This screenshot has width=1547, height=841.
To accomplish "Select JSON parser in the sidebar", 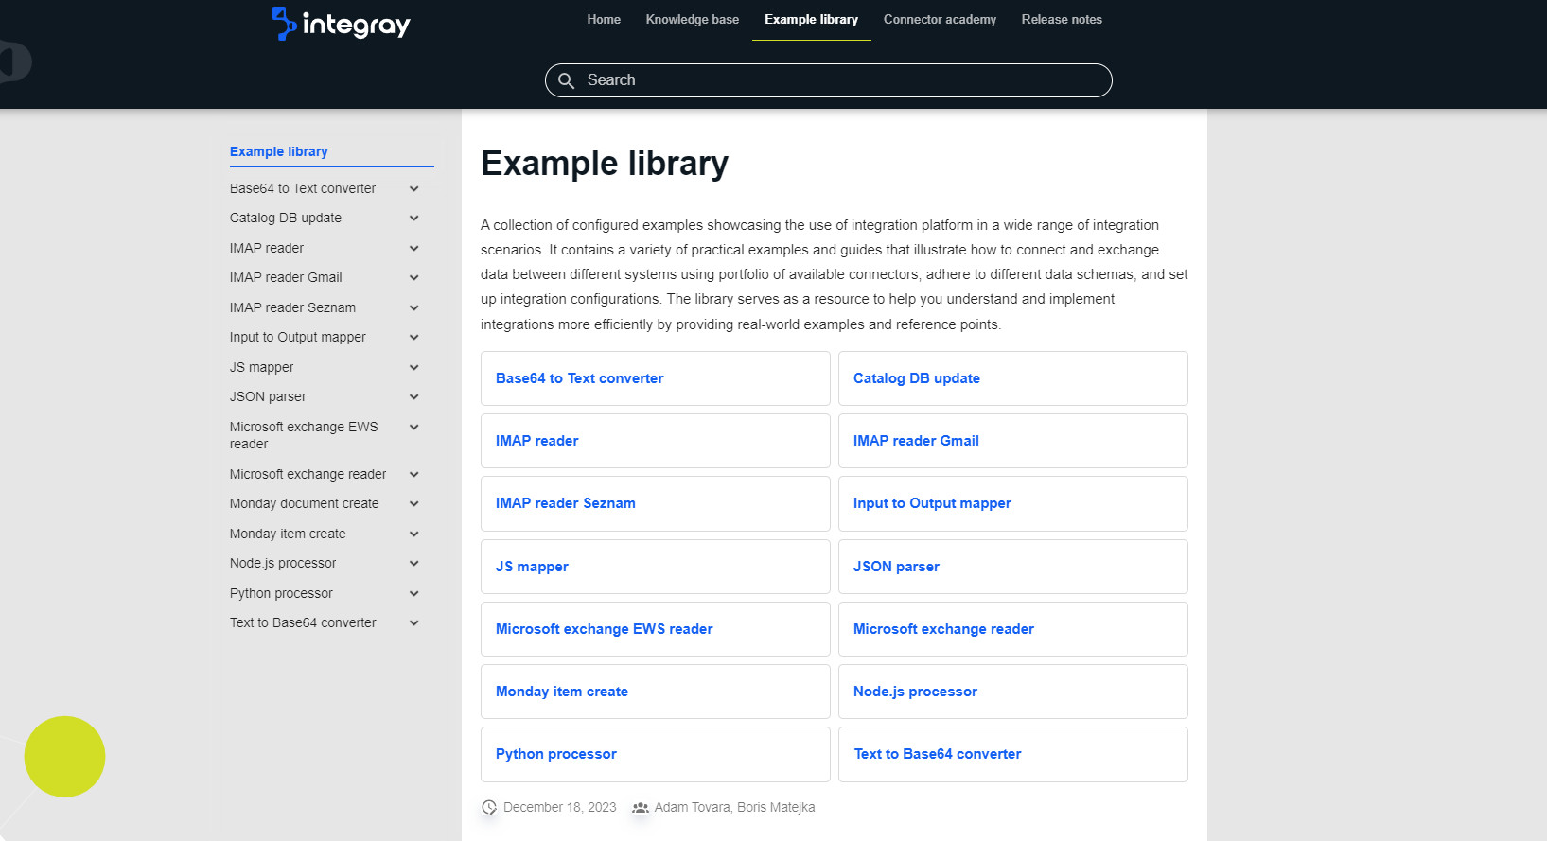I will click(x=268, y=397).
